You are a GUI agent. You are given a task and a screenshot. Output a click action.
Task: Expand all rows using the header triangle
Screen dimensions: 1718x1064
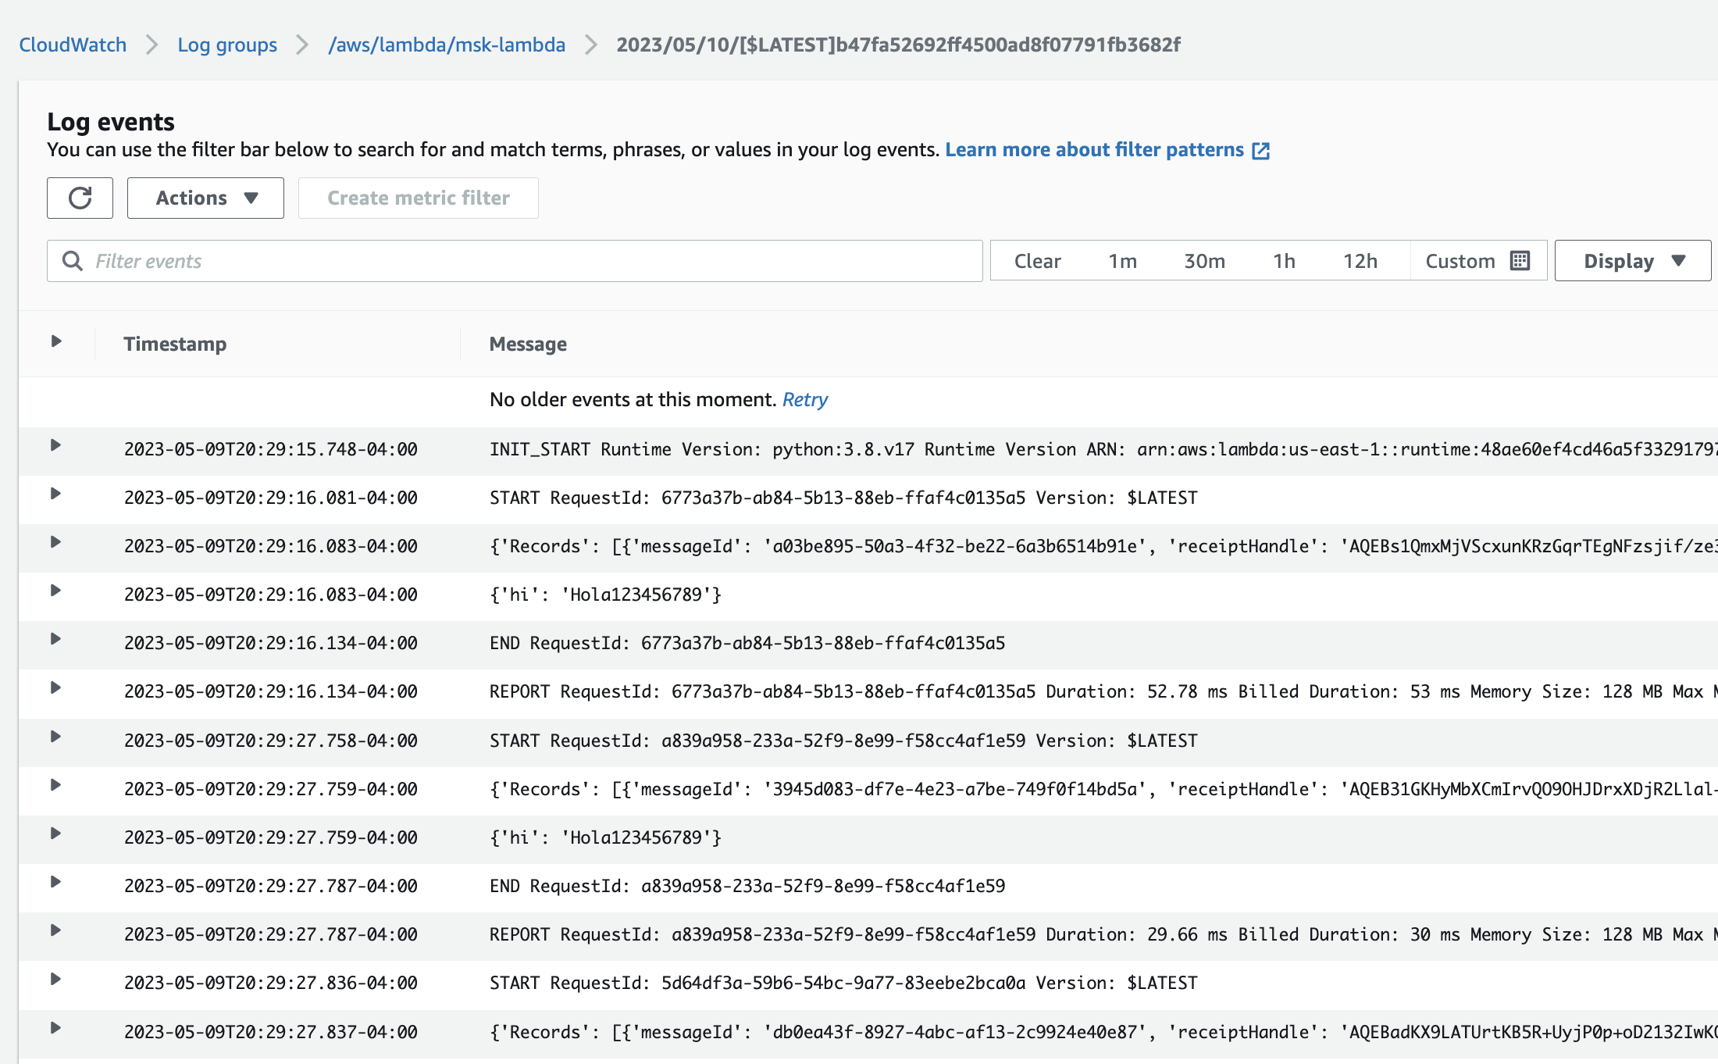tap(56, 341)
